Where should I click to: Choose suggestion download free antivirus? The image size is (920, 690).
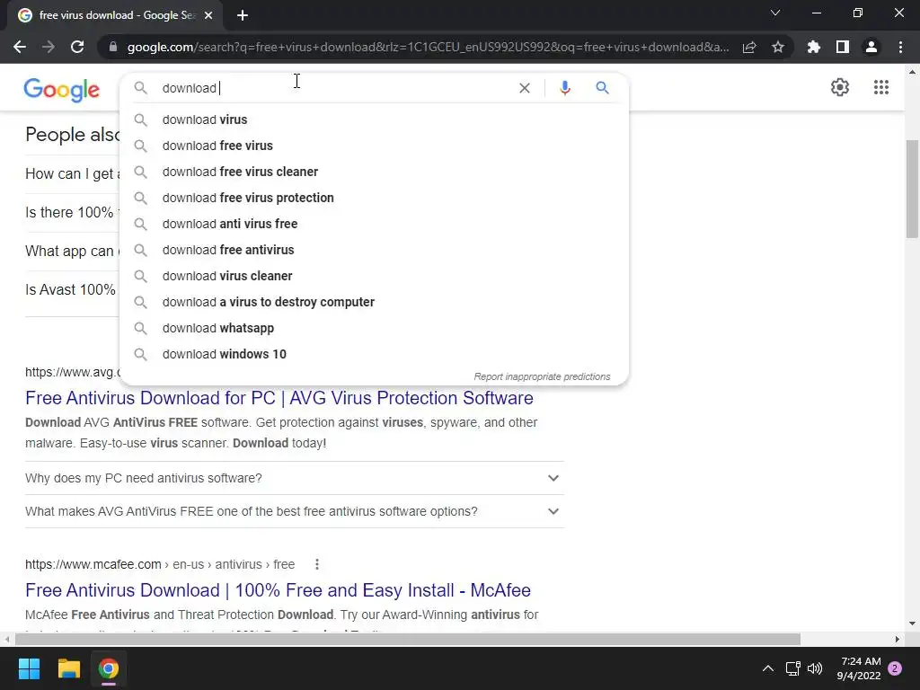(x=374, y=250)
